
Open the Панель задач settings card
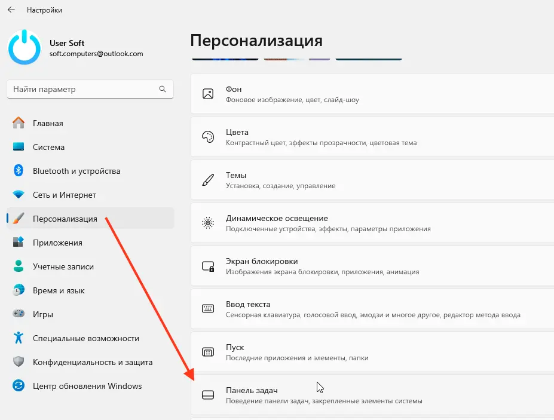click(372, 395)
